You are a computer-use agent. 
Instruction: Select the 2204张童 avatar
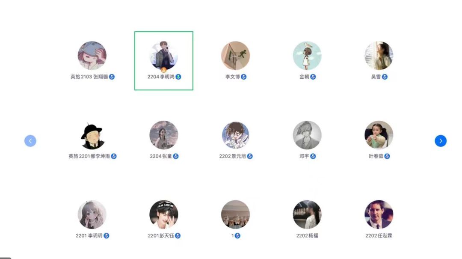click(x=164, y=135)
